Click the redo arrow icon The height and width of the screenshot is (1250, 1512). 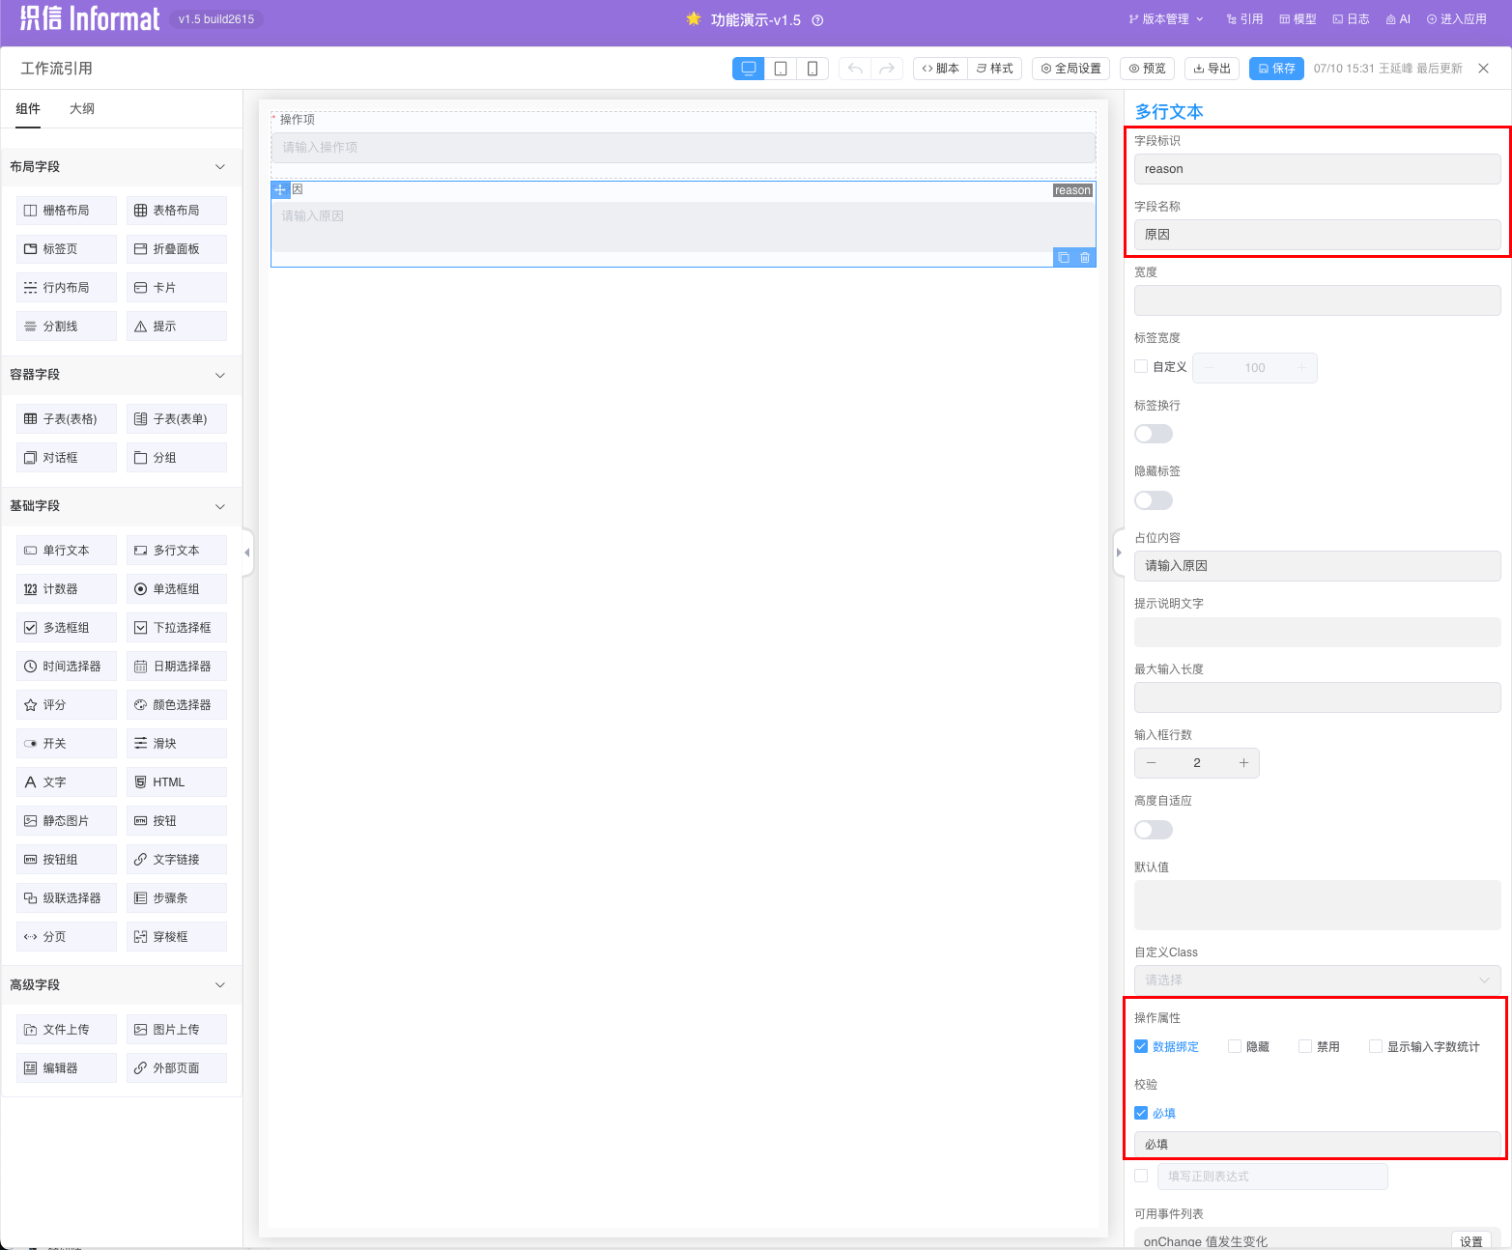click(x=887, y=69)
